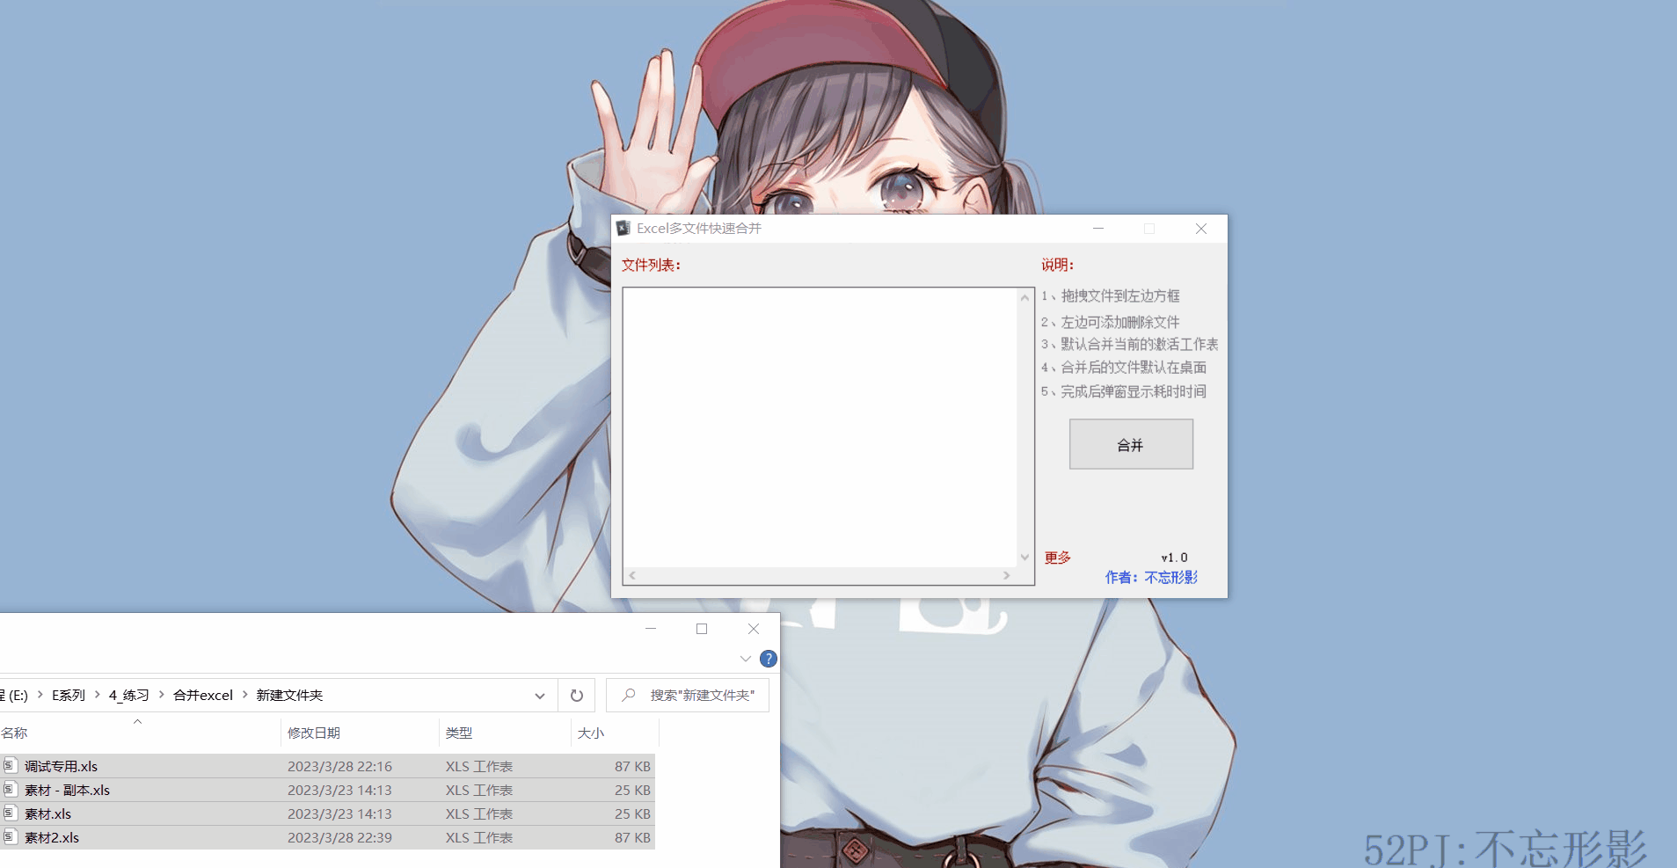Click the Excel多文件快速合并 app title icon
Viewport: 1677px width, 868px height.
coord(623,228)
